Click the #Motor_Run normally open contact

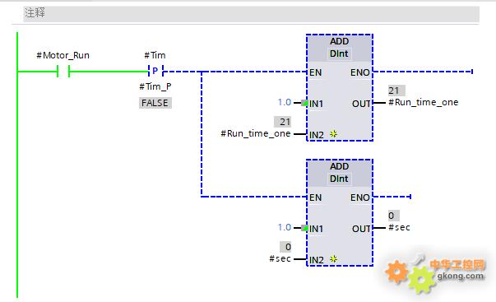(63, 72)
